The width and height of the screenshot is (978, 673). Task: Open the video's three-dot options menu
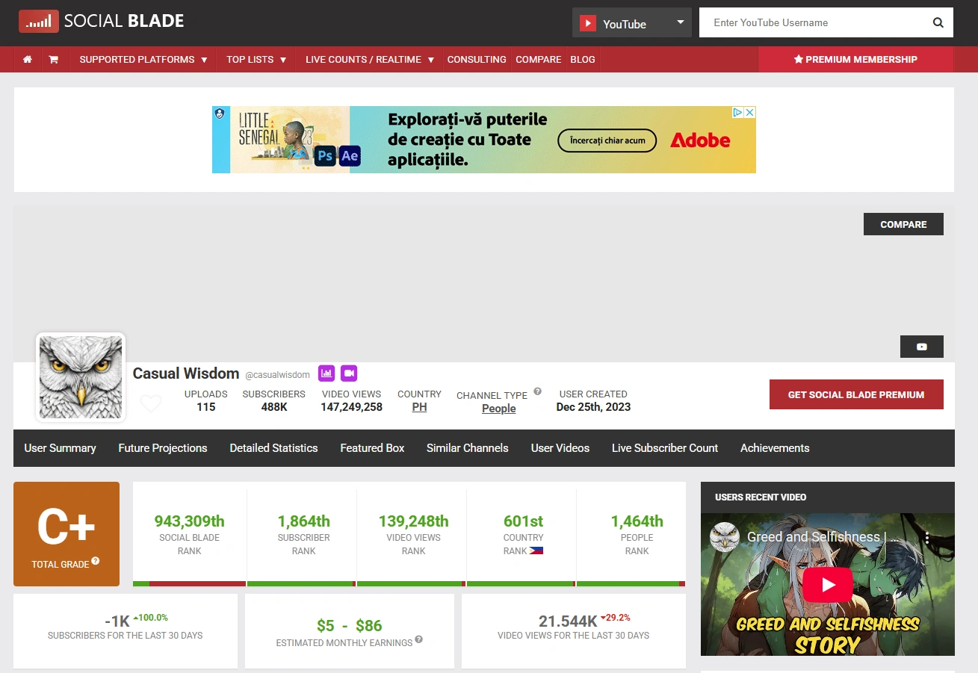coord(927,538)
